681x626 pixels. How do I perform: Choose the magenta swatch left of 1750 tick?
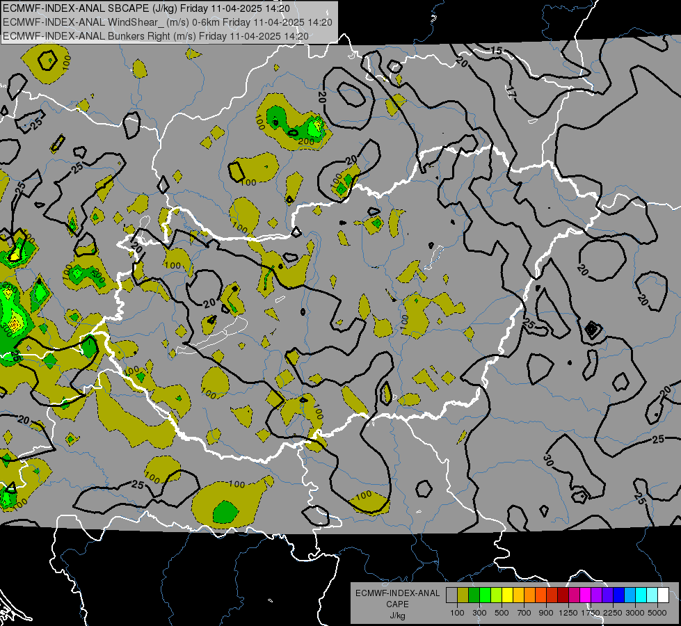pyautogui.click(x=586, y=595)
